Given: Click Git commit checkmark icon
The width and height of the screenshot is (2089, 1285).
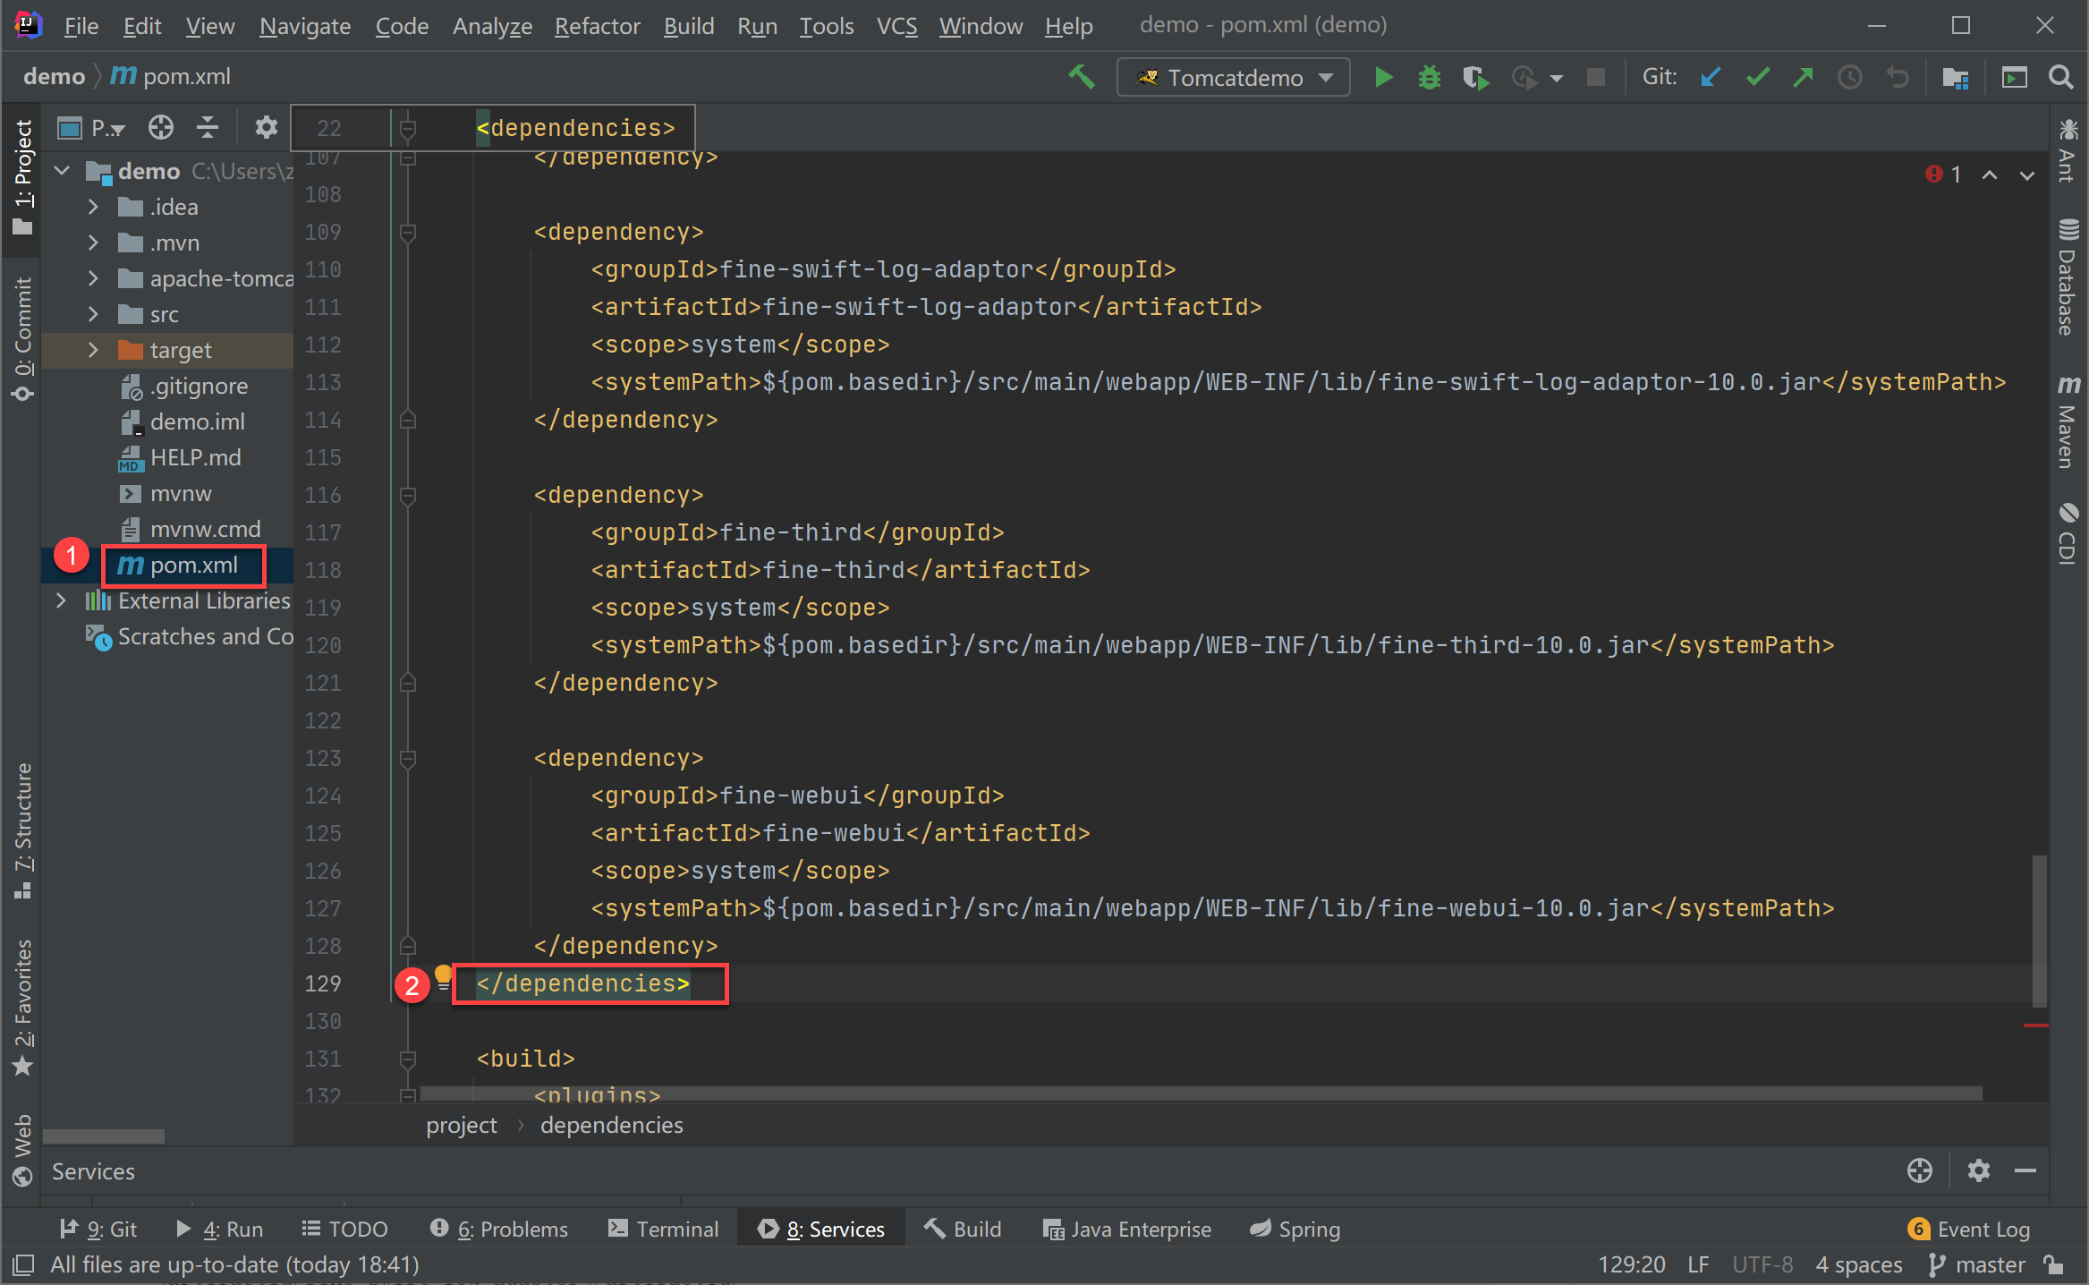Looking at the screenshot, I should [x=1757, y=78].
